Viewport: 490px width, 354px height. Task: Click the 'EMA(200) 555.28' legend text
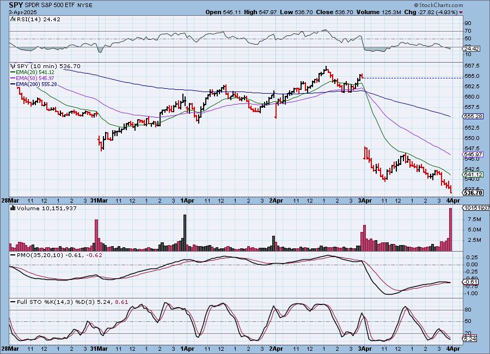tap(36, 84)
